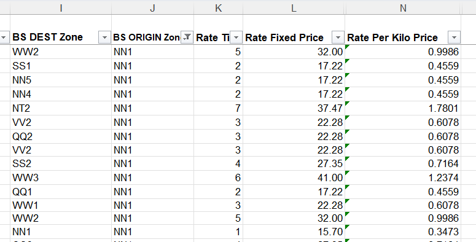Image resolution: width=476 pixels, height=242 pixels.
Task: Open the filter dropdown left of BS DEST Zone
Action: click(x=4, y=37)
